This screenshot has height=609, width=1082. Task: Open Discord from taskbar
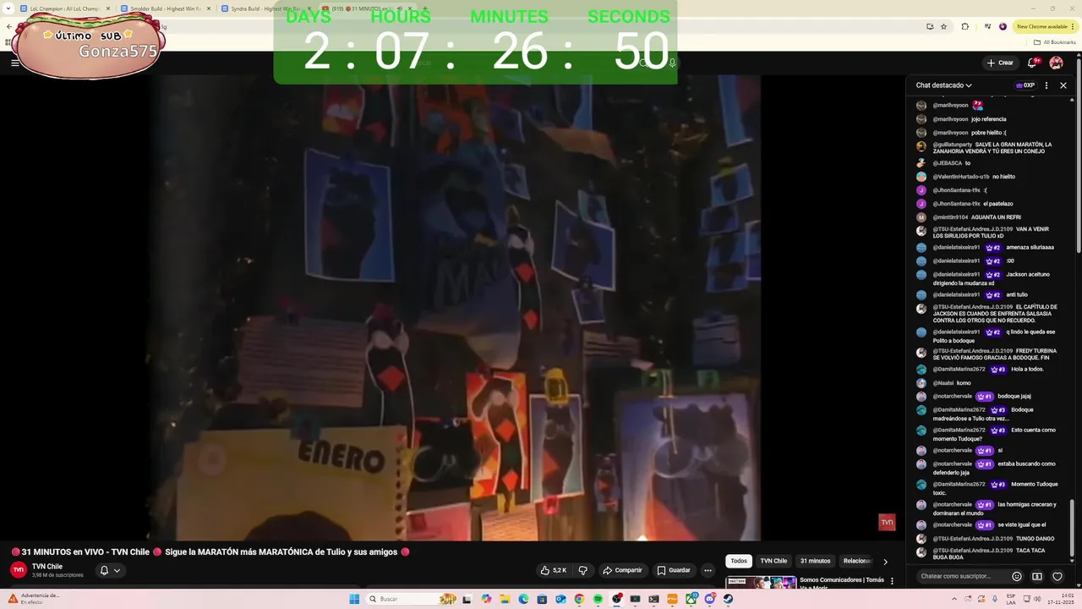(x=710, y=599)
